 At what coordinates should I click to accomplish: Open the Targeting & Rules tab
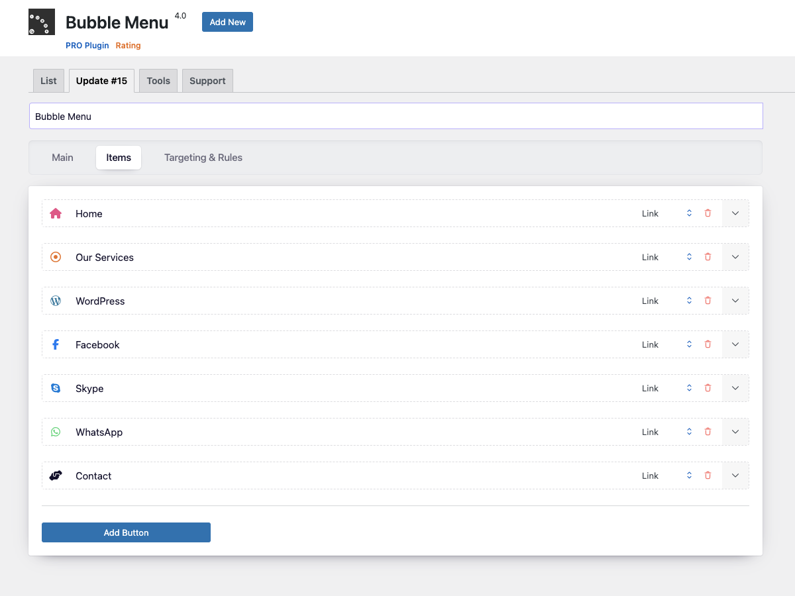pyautogui.click(x=203, y=158)
